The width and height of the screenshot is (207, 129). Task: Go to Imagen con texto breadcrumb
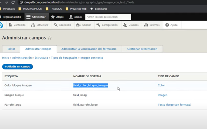click(92, 58)
